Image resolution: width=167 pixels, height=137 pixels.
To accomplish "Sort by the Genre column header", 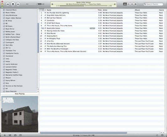I will 161,10.
